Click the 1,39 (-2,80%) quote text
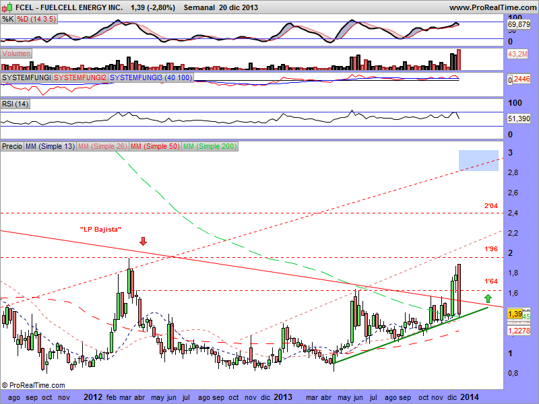Screen dimensions: 539x404 153,7
